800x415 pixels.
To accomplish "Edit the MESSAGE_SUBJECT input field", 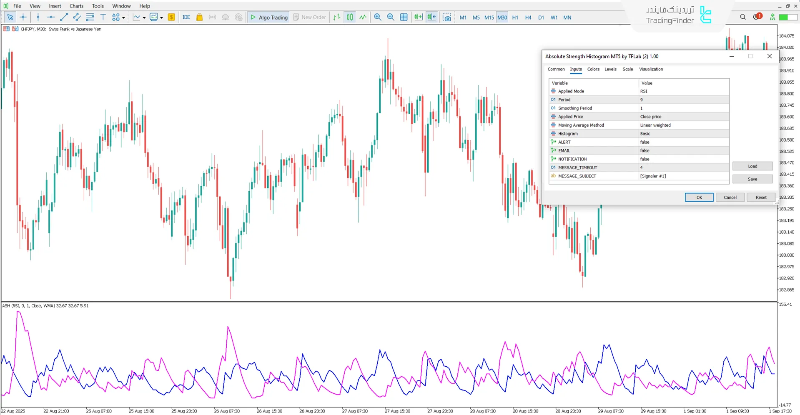I will point(683,176).
